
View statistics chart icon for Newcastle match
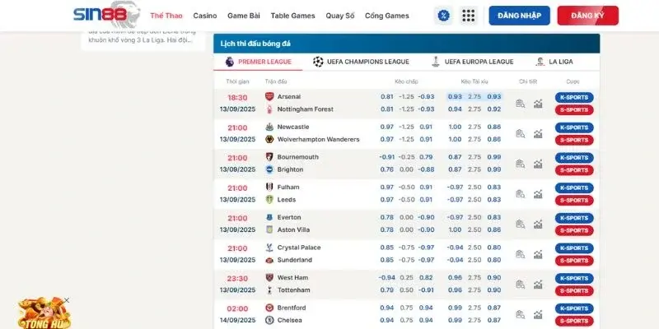[x=538, y=133]
